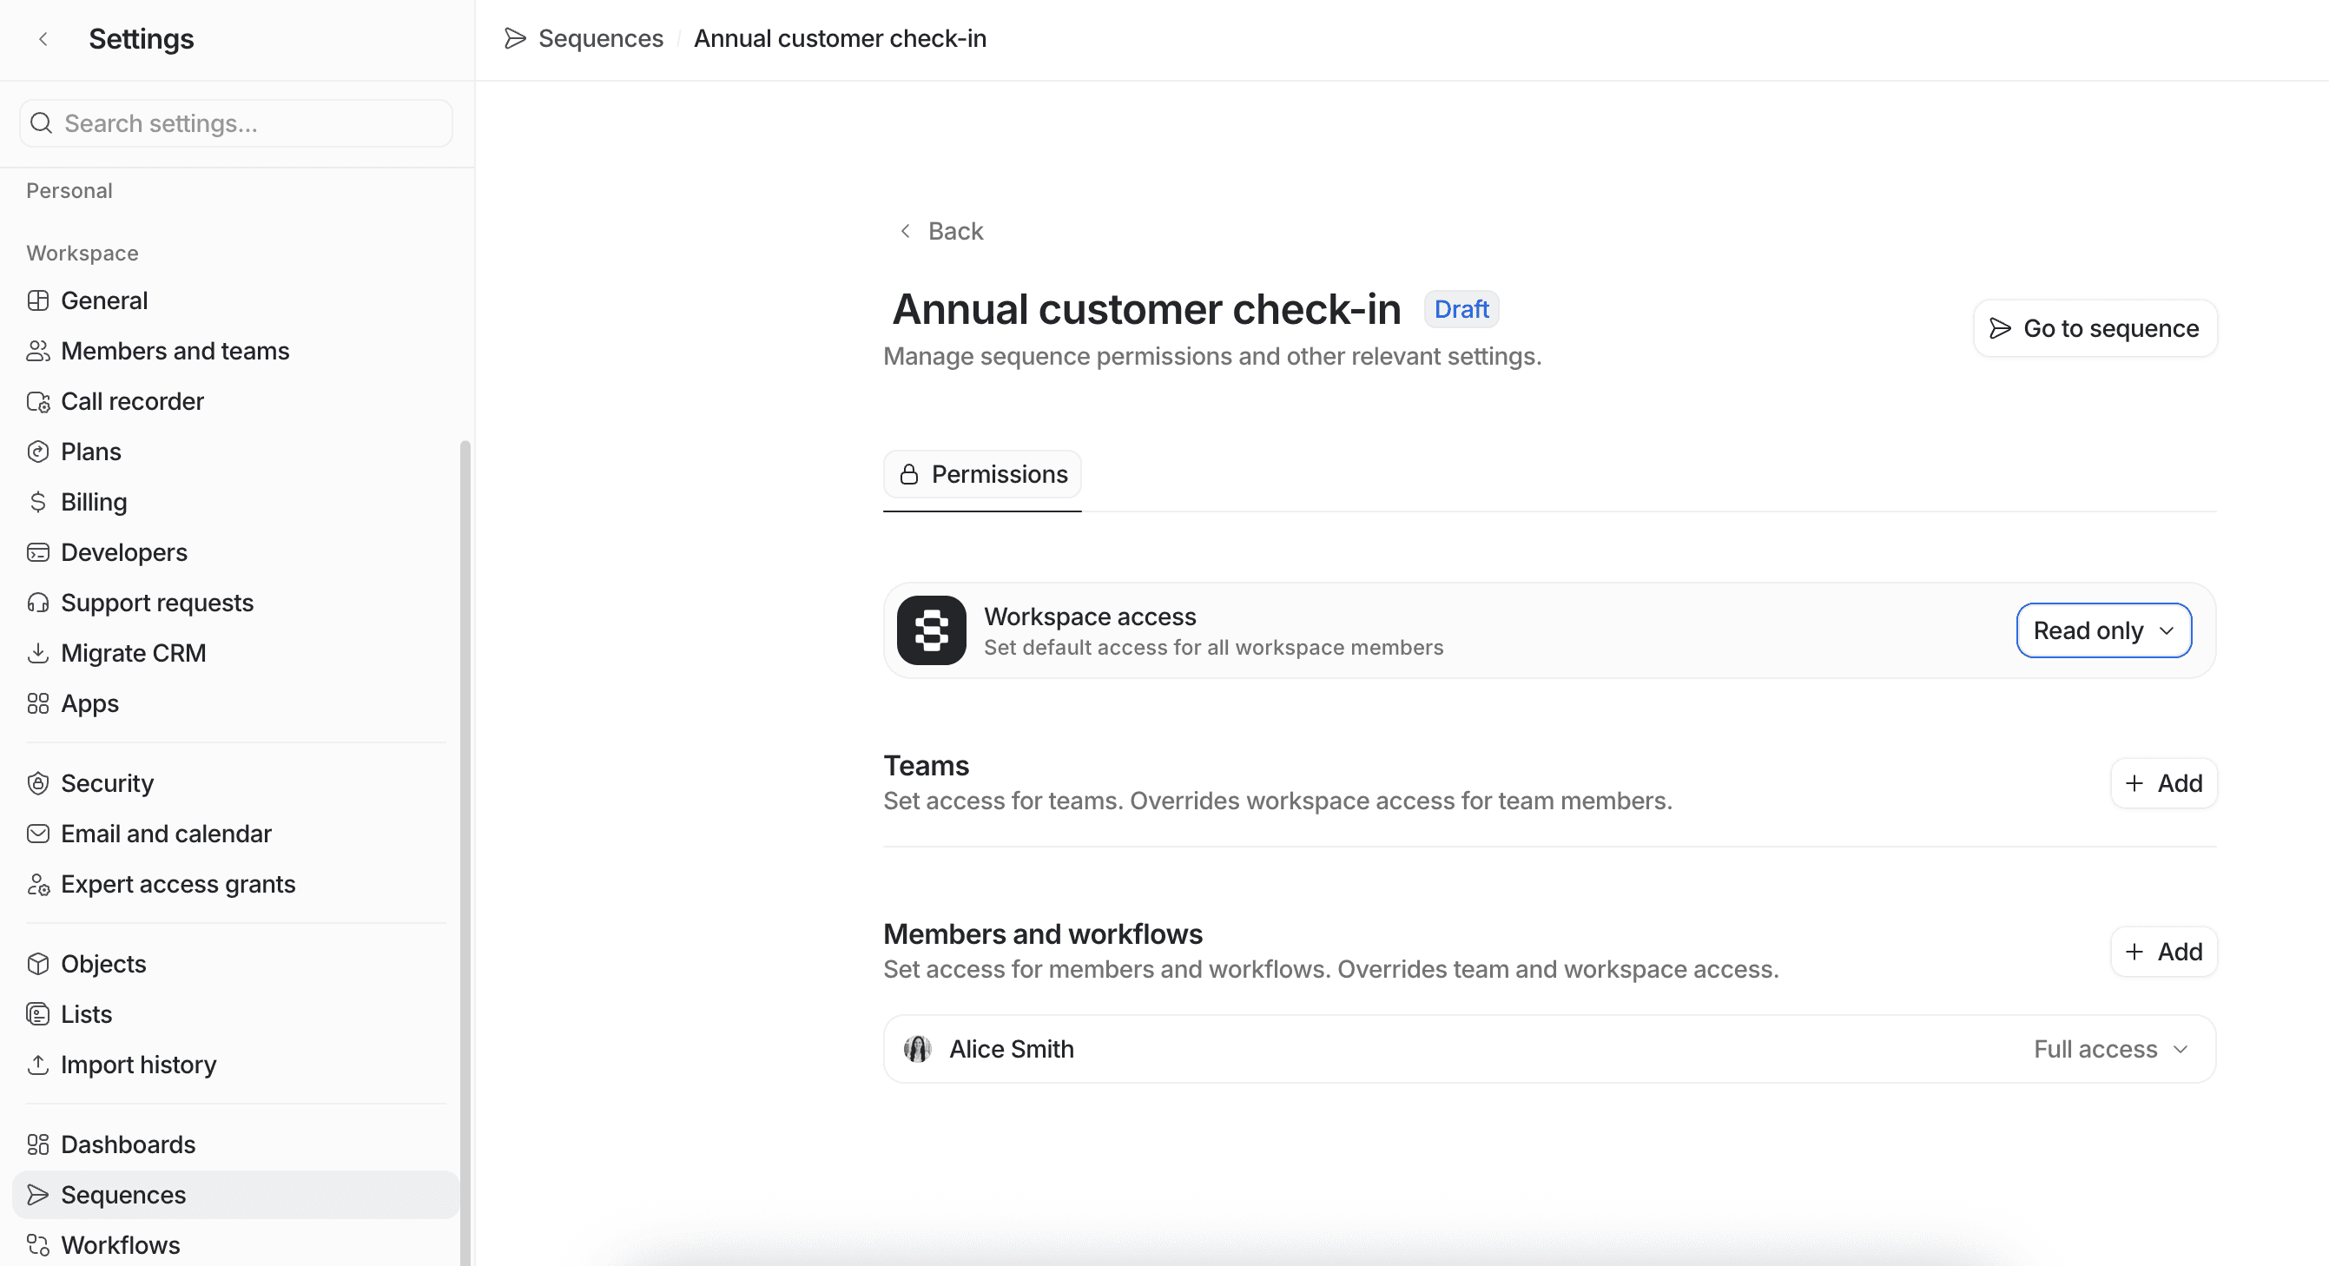This screenshot has height=1266, width=2329.
Task: Open the Read only workspace access dropdown
Action: click(2103, 630)
